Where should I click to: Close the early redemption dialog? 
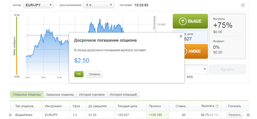pos(181,36)
